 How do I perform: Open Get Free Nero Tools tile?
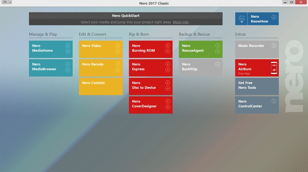click(257, 87)
